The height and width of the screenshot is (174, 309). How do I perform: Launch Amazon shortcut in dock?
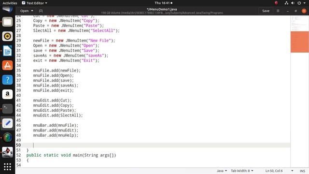click(x=7, y=94)
